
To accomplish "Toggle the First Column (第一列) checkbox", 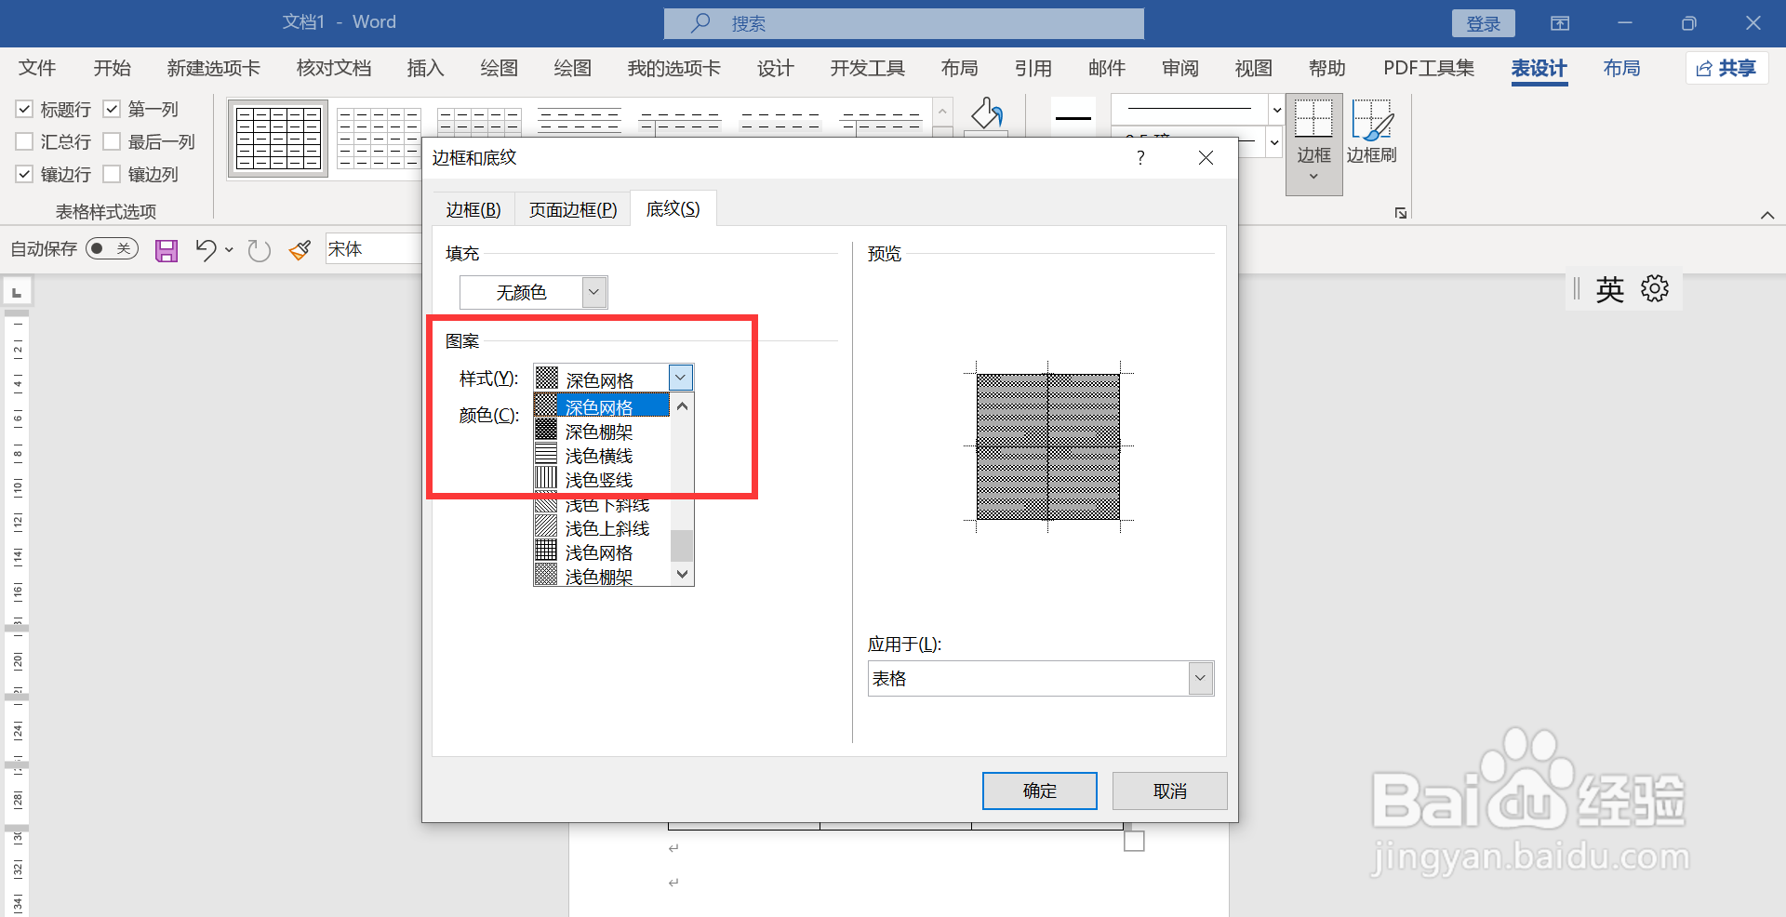I will pyautogui.click(x=112, y=109).
